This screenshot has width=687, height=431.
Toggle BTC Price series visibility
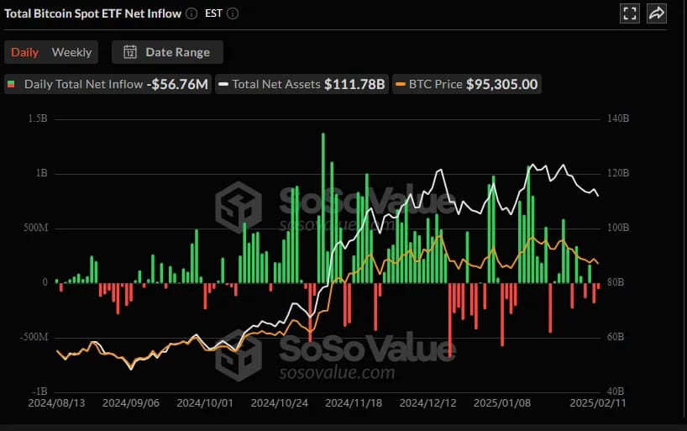[x=467, y=84]
